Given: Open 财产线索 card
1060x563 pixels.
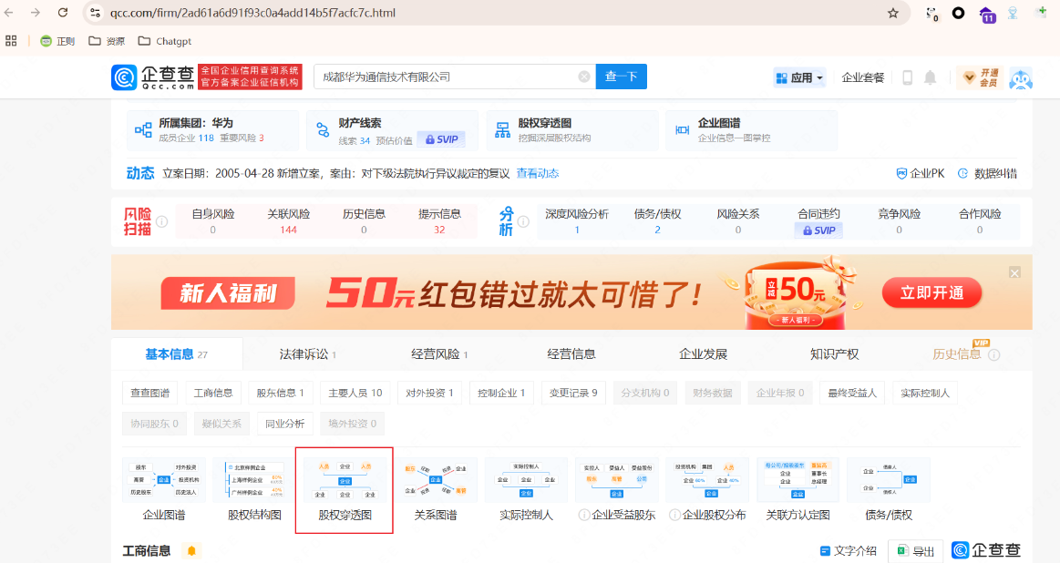Looking at the screenshot, I should pos(392,130).
